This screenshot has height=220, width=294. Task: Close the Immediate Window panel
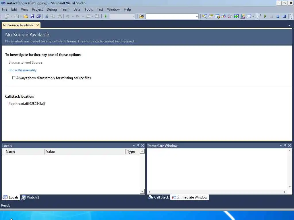tap(290, 146)
